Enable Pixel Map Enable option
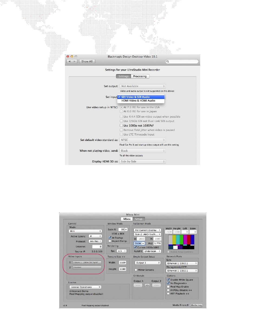This screenshot has width=258, height=334. pyautogui.click(x=168, y=287)
